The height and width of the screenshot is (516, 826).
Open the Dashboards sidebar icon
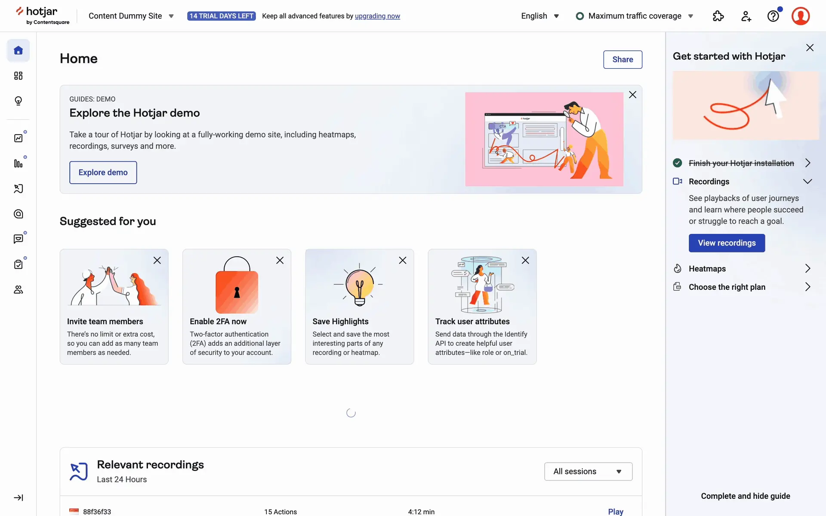click(x=18, y=76)
